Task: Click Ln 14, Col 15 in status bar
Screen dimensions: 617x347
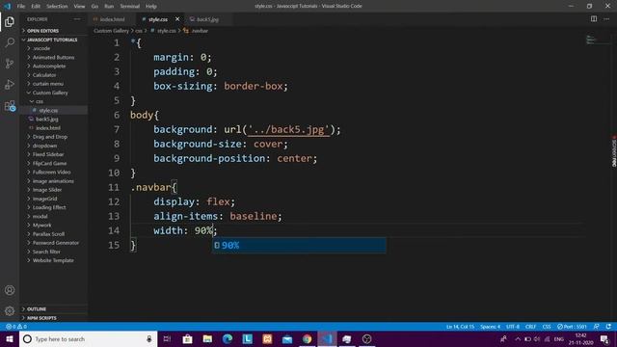Action: [x=460, y=327]
